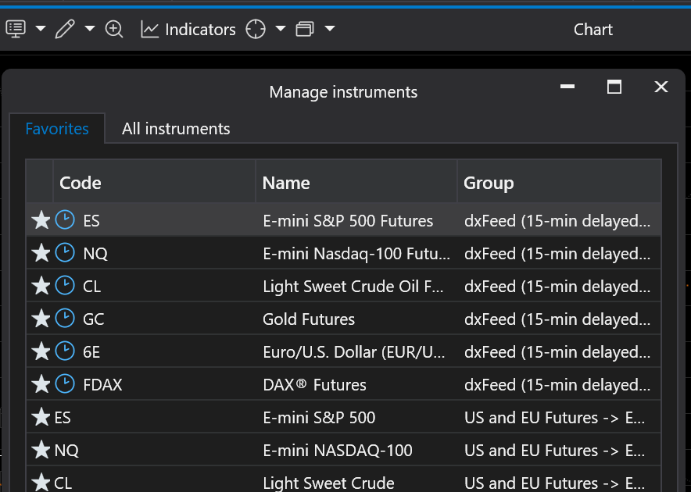Expand the drawing tool dropdown arrow
Viewport: 691px width, 492px height.
click(x=90, y=29)
